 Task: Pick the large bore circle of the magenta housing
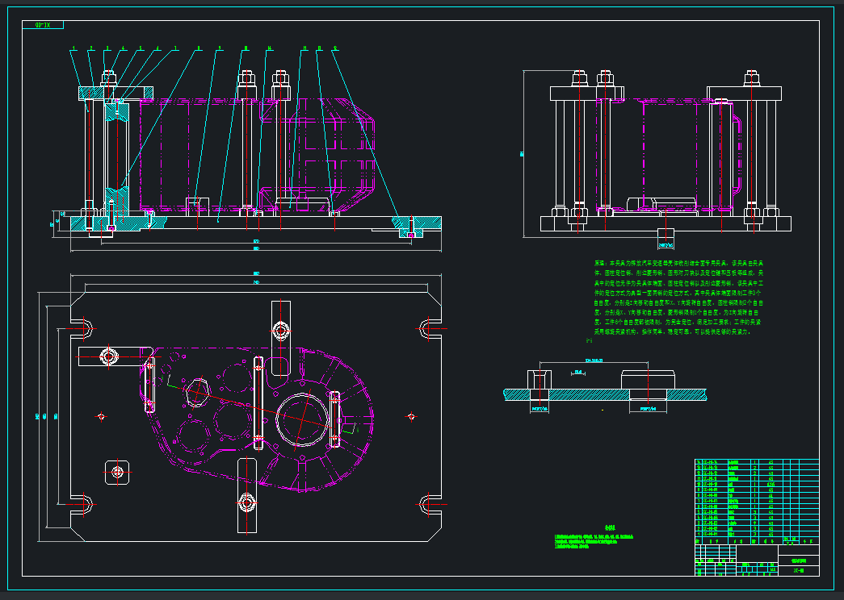tap(302, 419)
